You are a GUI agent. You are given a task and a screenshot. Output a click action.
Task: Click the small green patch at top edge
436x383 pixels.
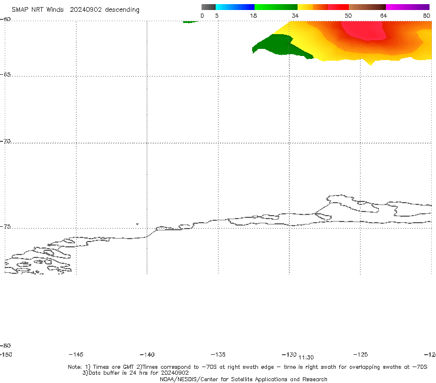coord(190,22)
